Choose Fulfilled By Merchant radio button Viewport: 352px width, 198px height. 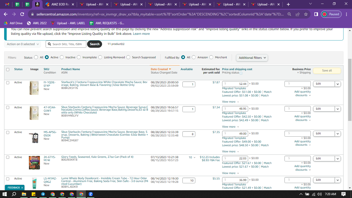211,57
